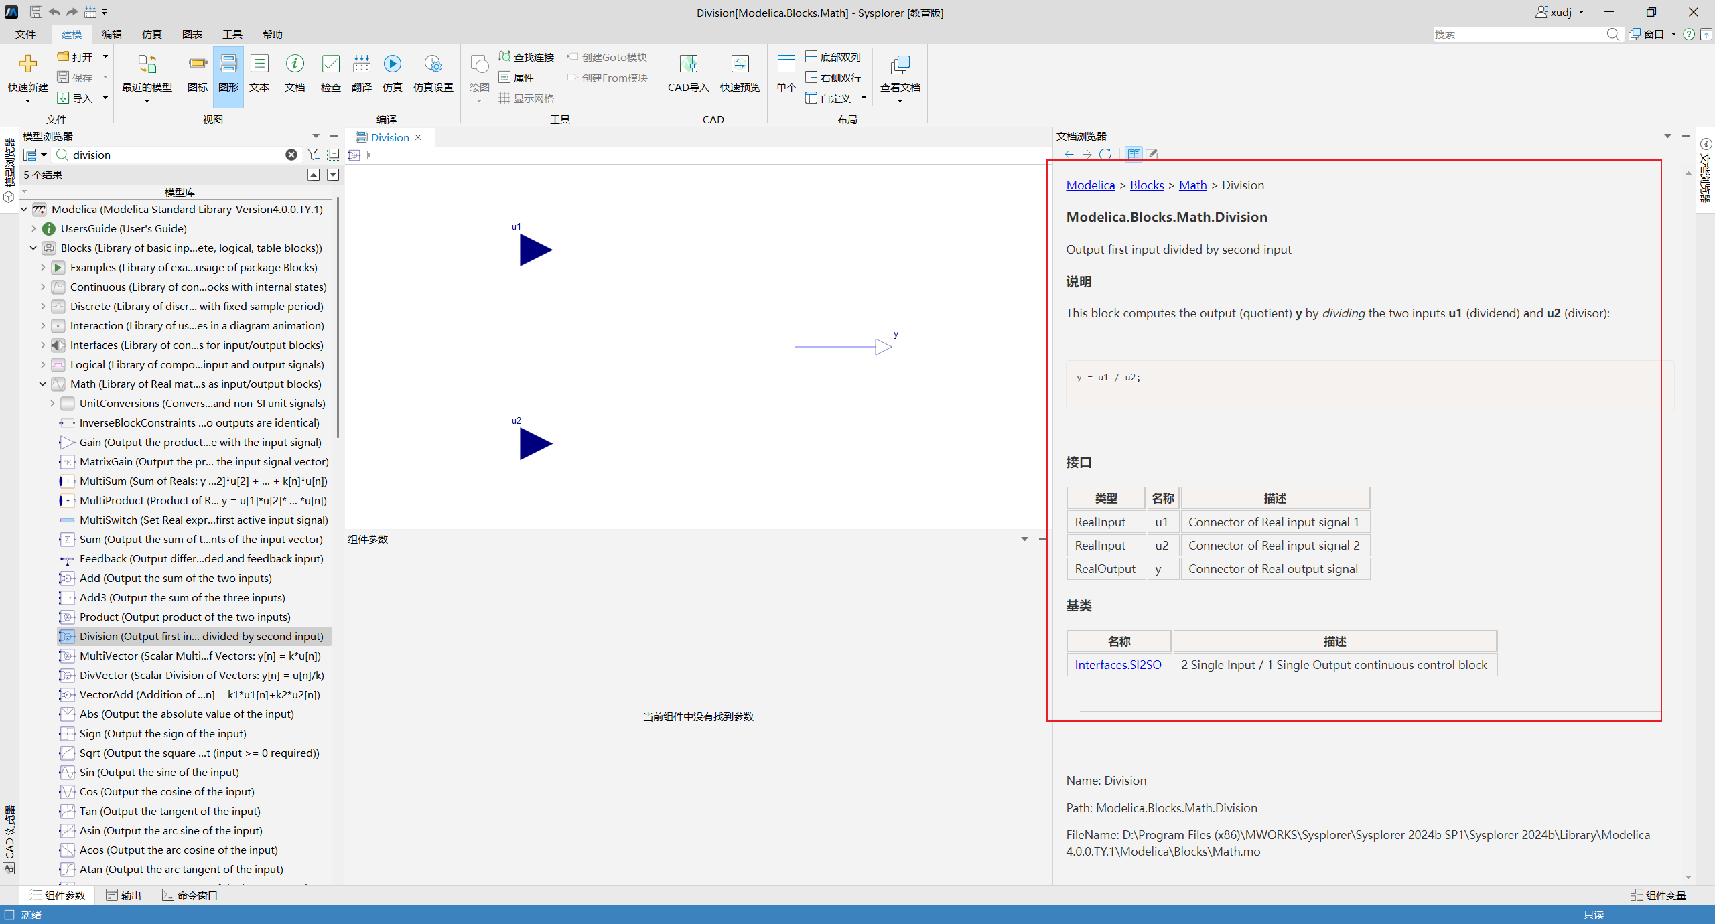Click the Math breadcrumb link
Screen dimensions: 1715x924
pos(1192,185)
